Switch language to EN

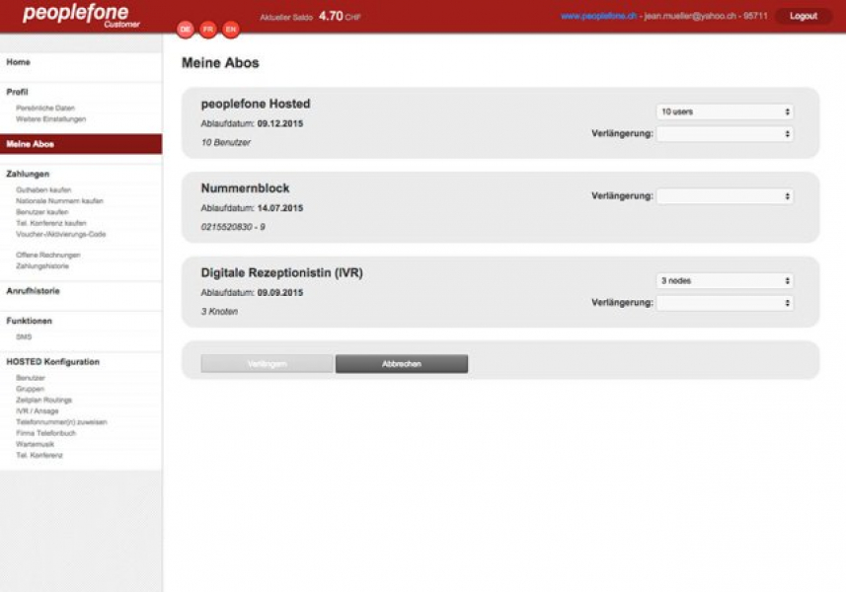pos(231,30)
